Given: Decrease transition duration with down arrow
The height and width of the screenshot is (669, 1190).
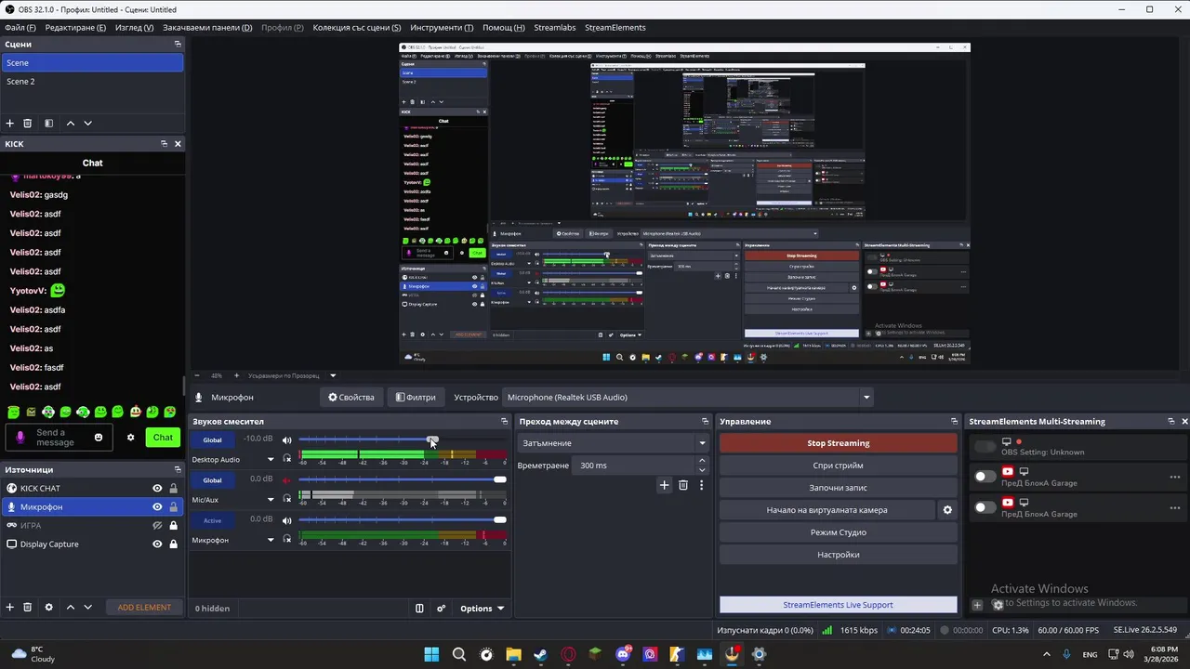Looking at the screenshot, I should coord(702,470).
